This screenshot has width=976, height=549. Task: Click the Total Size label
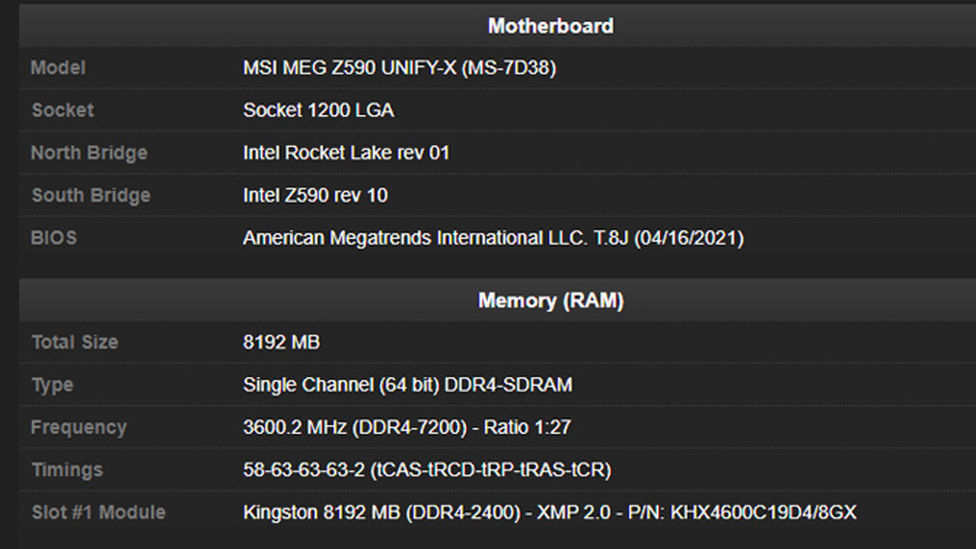tap(74, 342)
